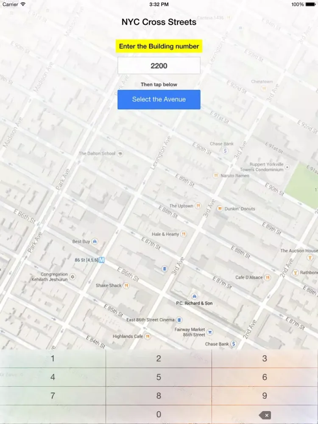Tap keypad digit 9
This screenshot has width=318, height=424.
pos(265,396)
